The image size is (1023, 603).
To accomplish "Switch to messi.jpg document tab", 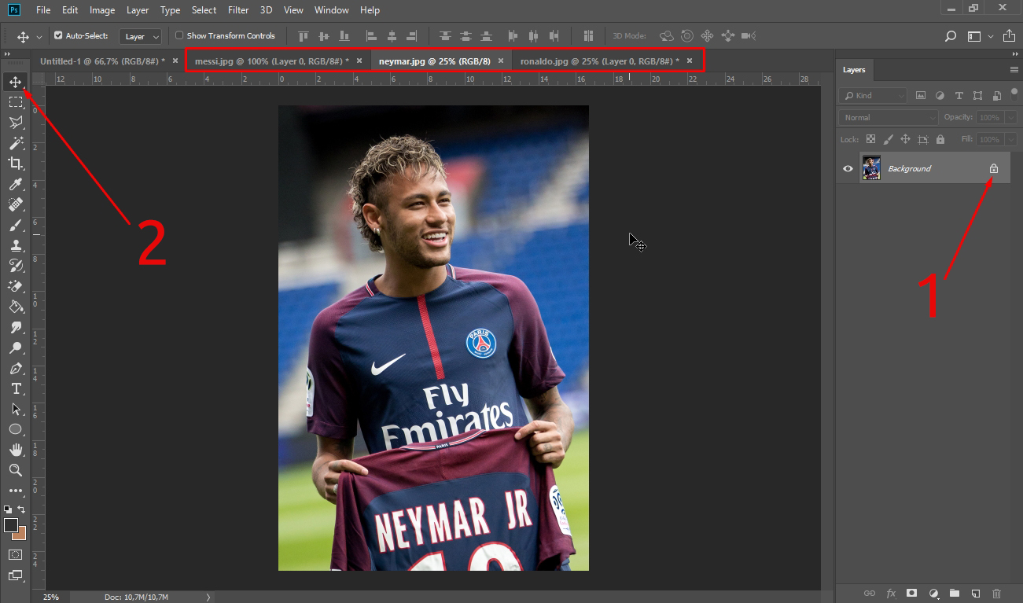I will click(x=272, y=61).
